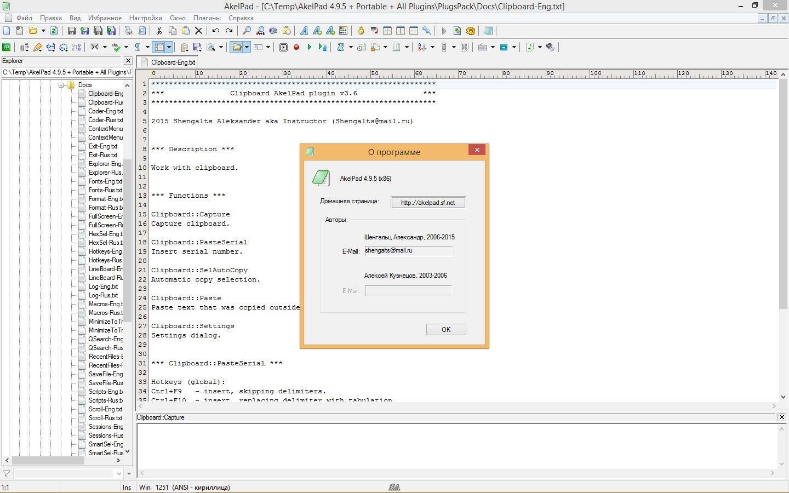Click the Print icon
The image size is (789, 493).
[x=128, y=31]
